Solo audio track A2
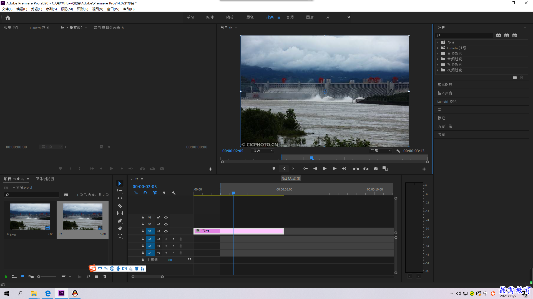The width and height of the screenshot is (533, 299). [x=173, y=246]
